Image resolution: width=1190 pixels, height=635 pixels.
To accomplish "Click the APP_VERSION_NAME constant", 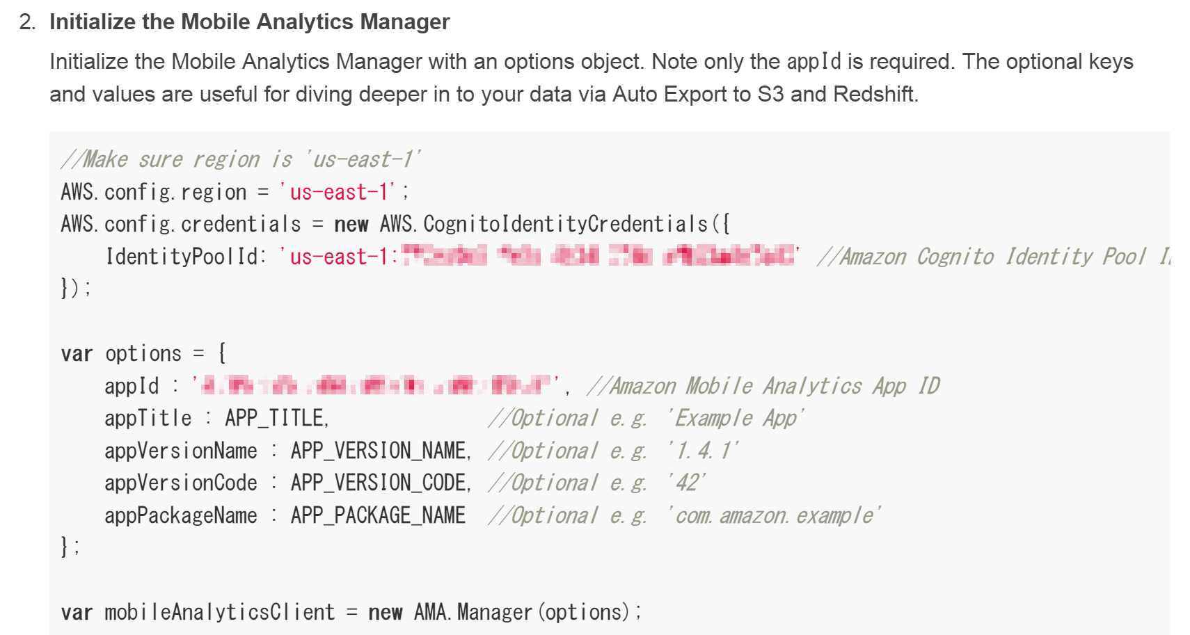I will coord(380,451).
